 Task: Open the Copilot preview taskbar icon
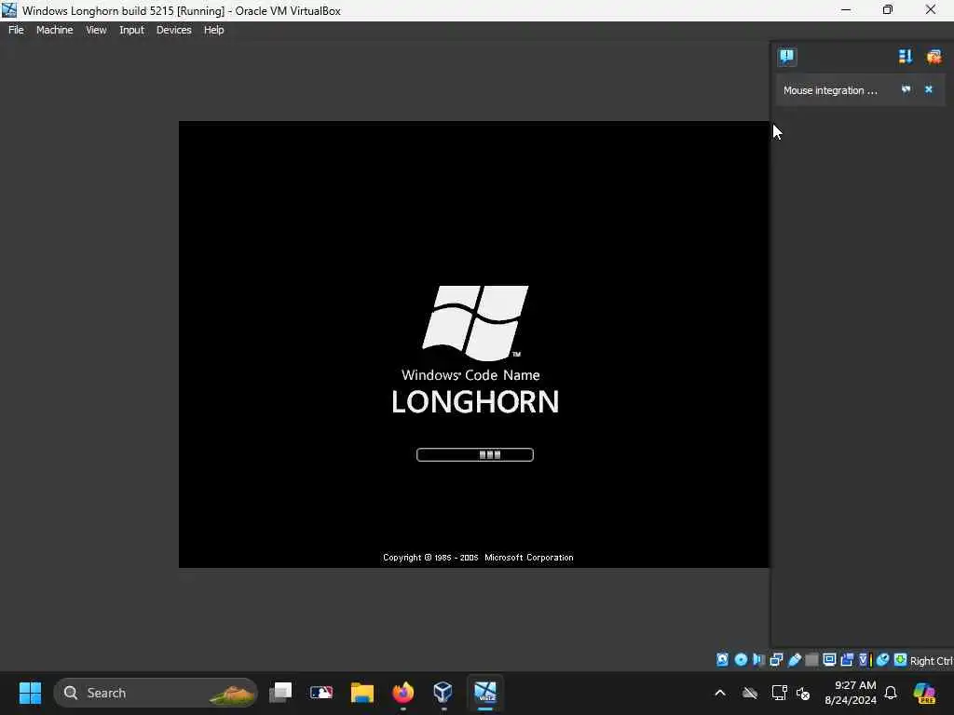click(924, 693)
